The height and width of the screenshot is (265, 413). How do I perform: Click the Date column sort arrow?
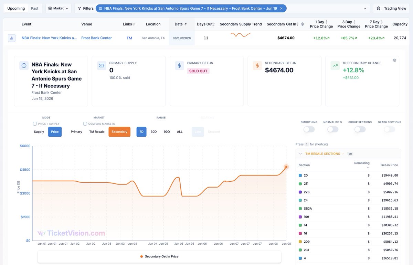pos(186,24)
